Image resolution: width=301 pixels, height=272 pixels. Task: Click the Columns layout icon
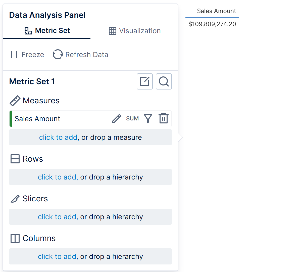(x=15, y=238)
